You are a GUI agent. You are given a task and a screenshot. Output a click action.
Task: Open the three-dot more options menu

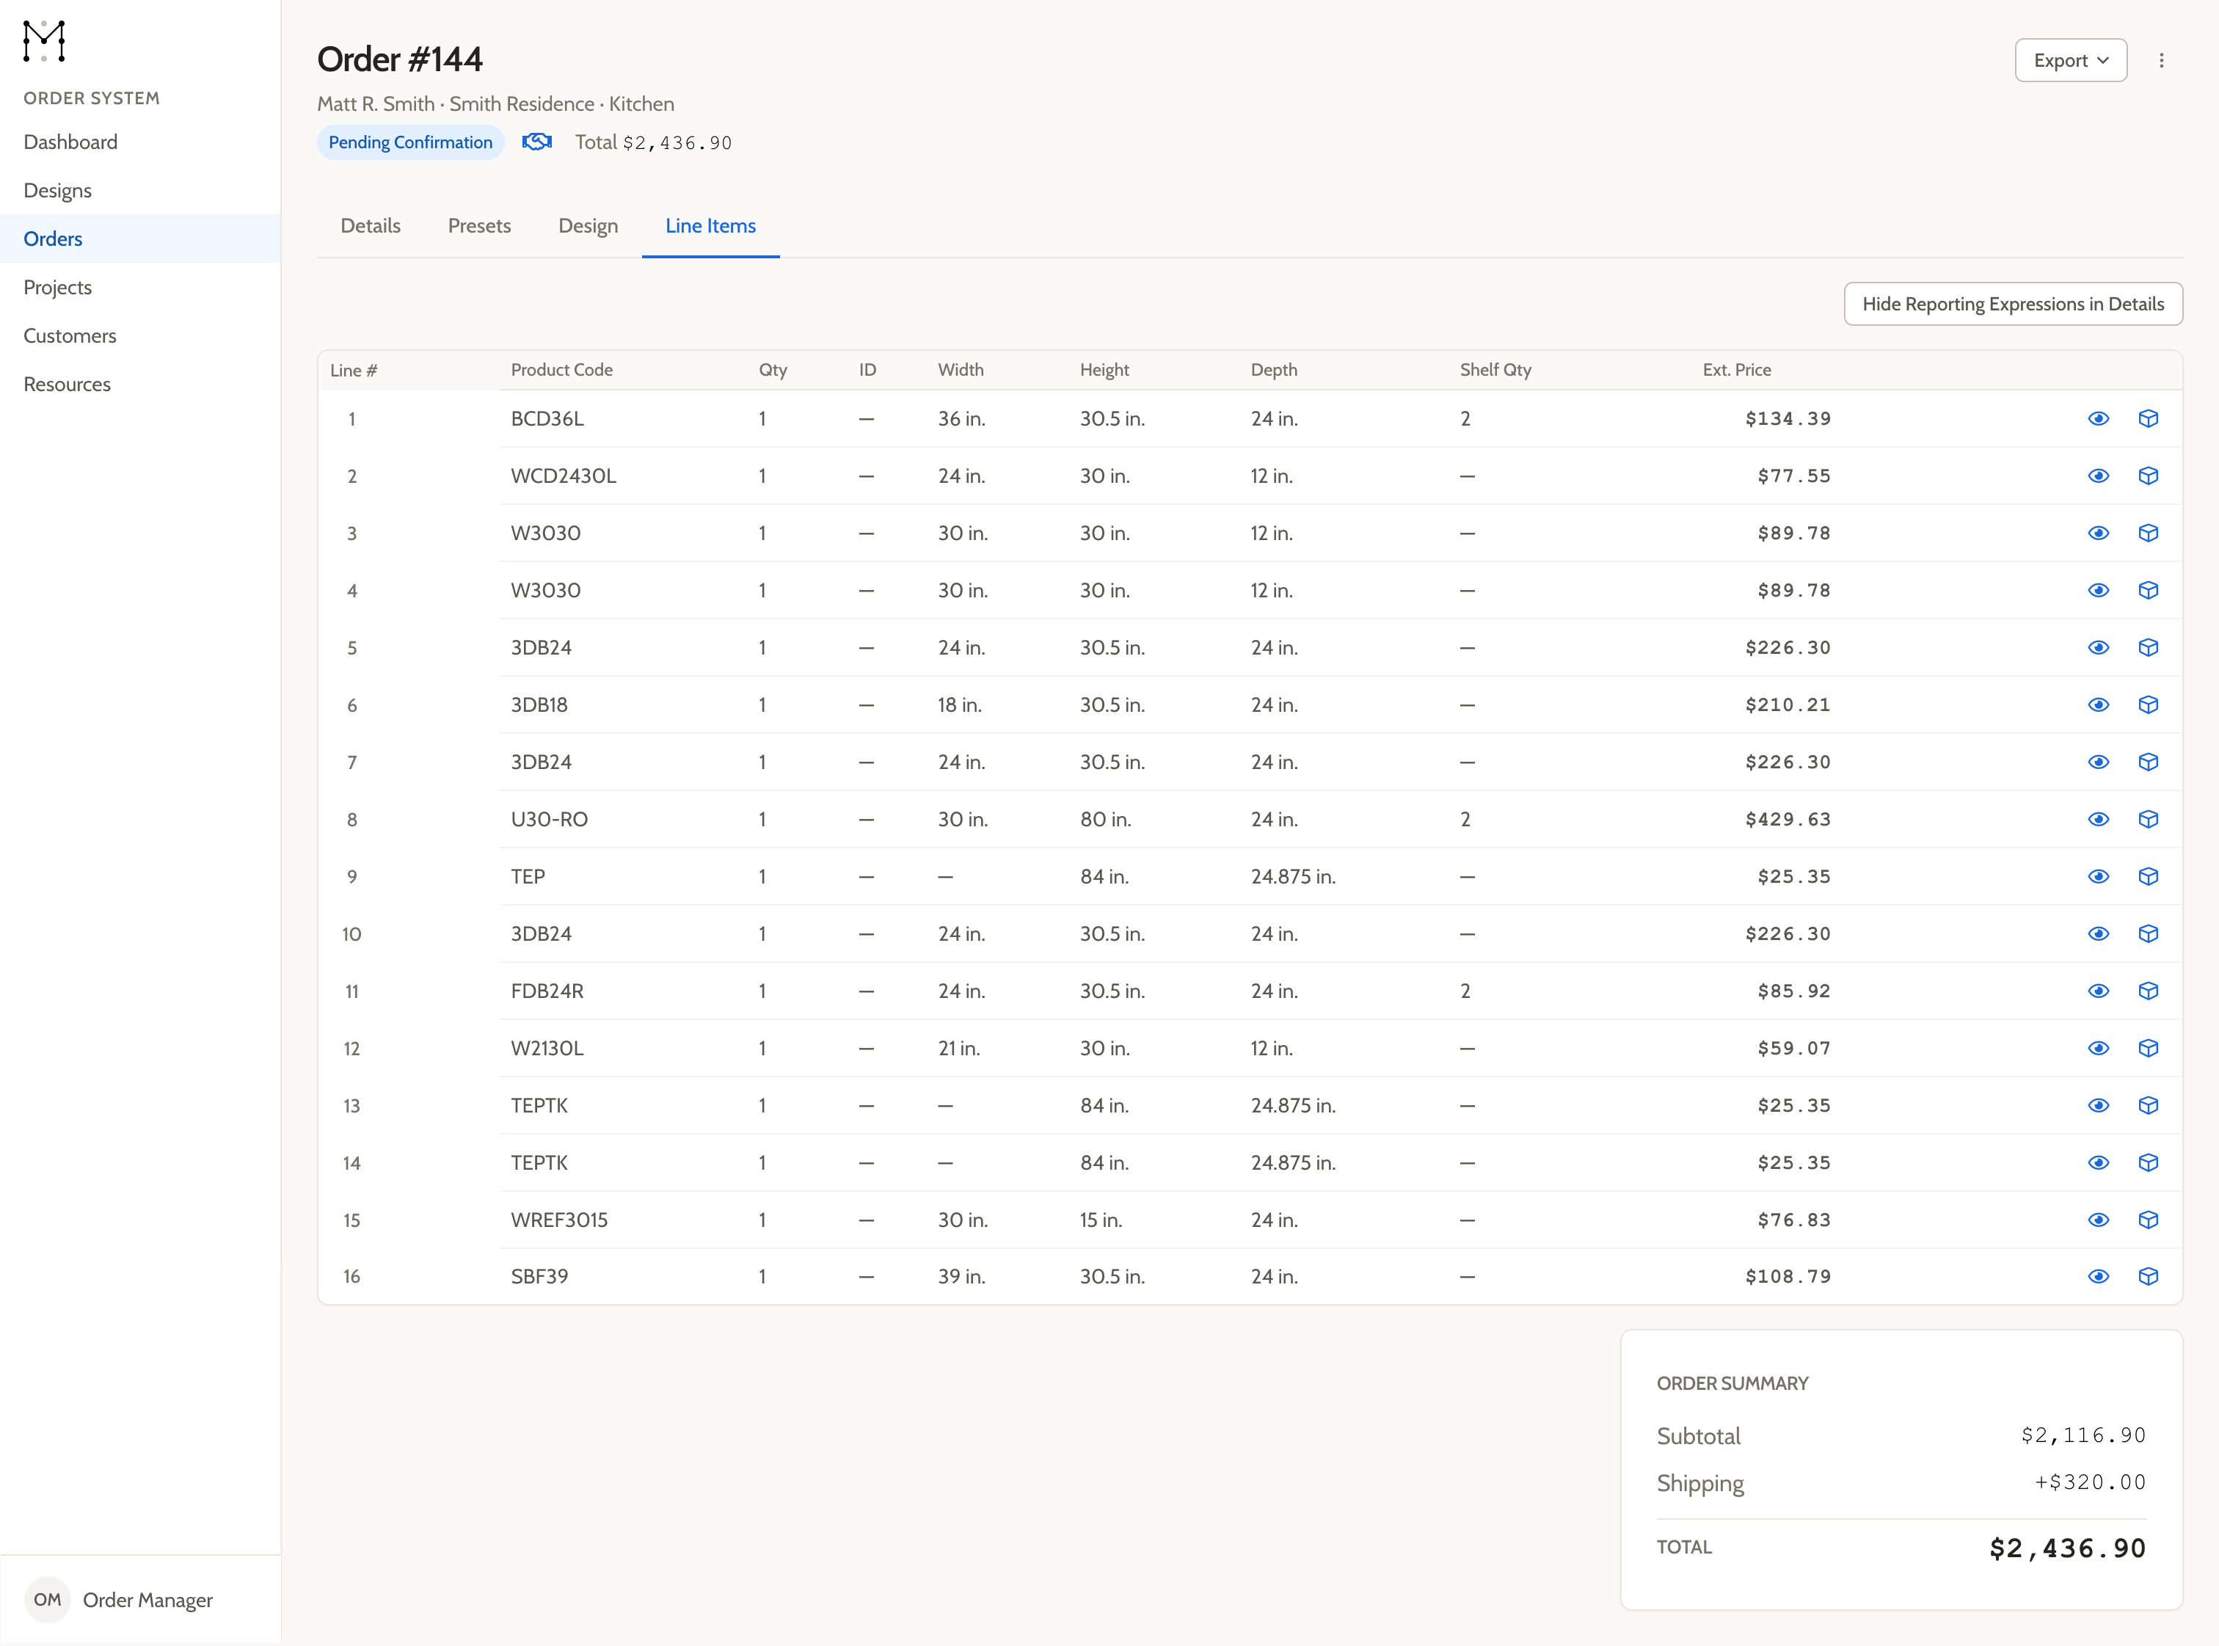pyautogui.click(x=2161, y=61)
